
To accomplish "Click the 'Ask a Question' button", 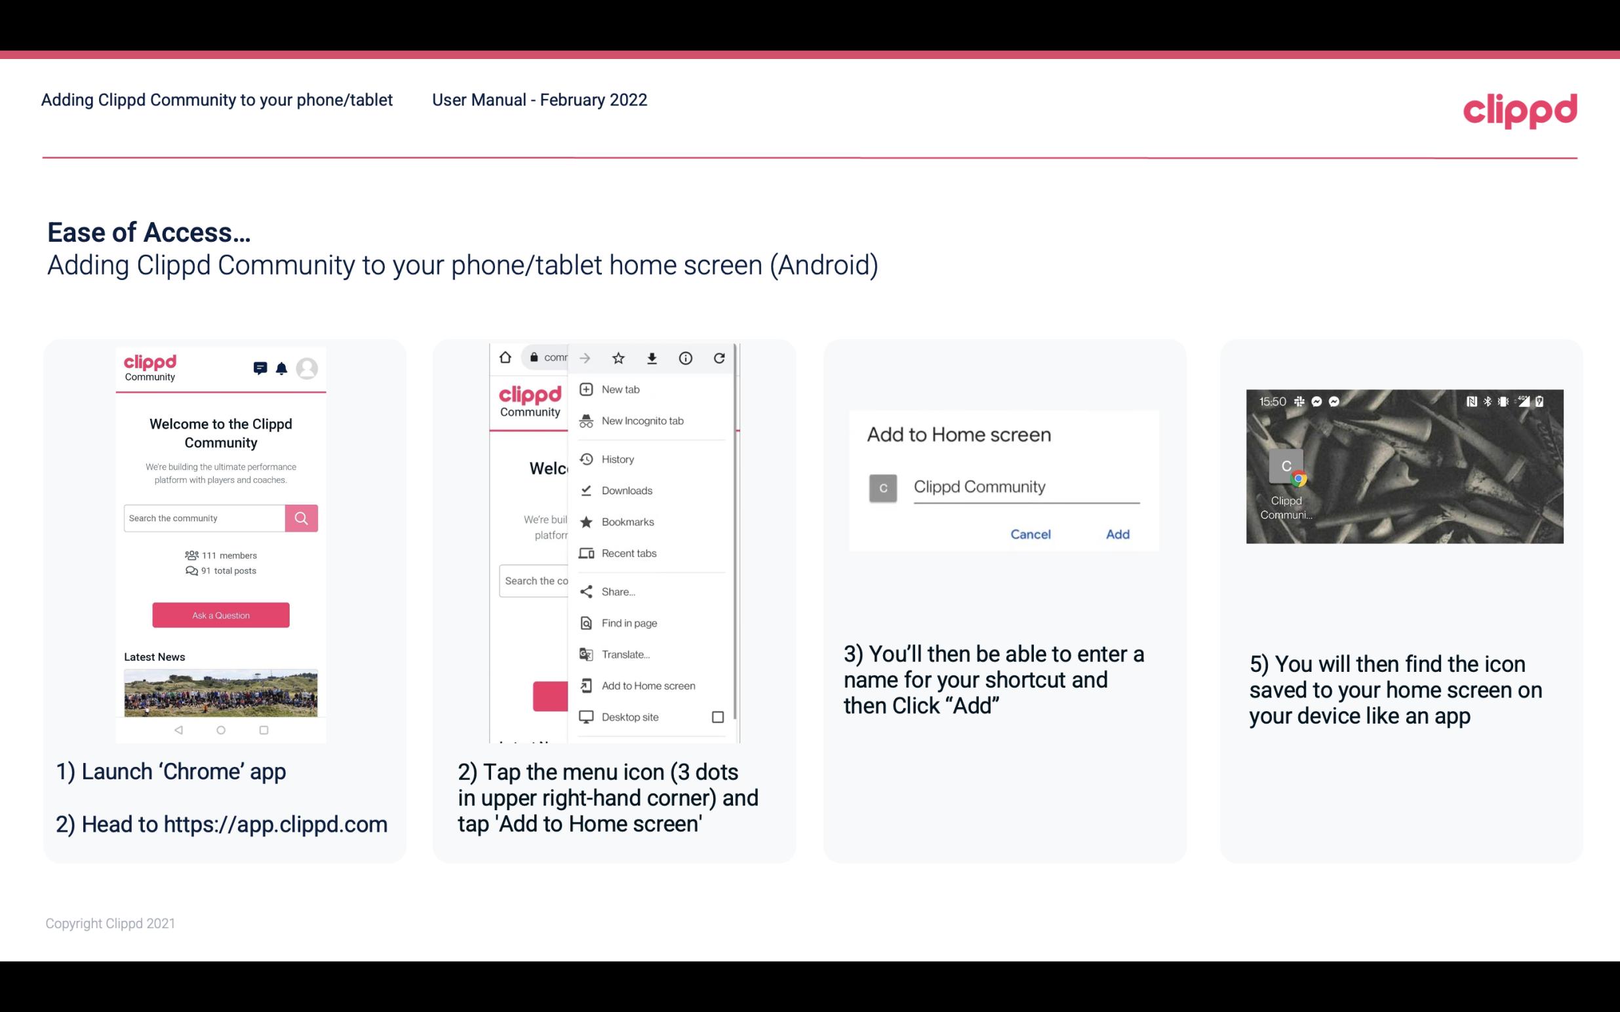I will tap(220, 614).
